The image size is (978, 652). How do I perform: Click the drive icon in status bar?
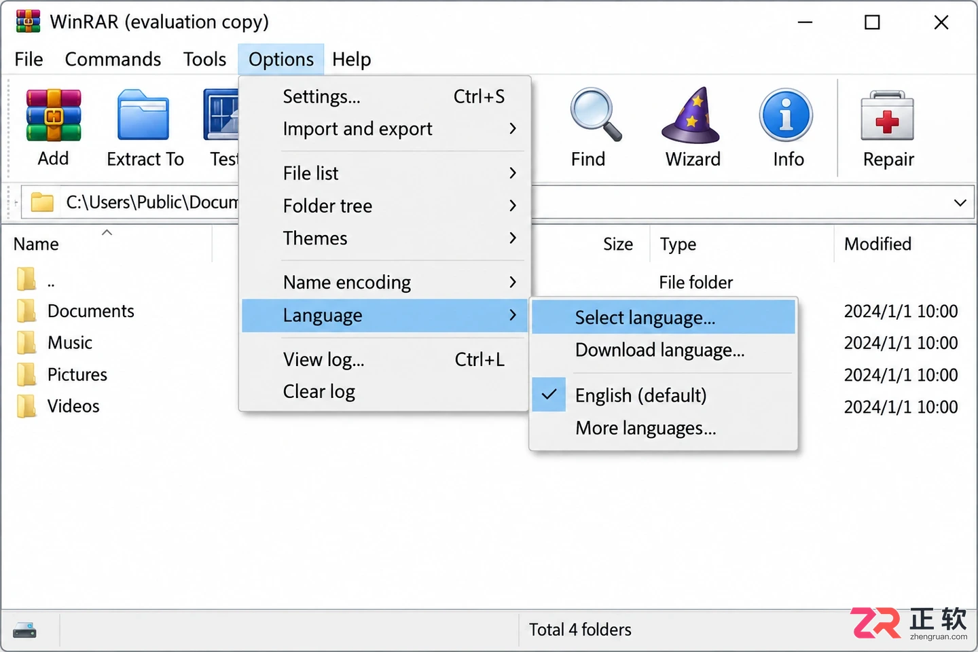tap(24, 630)
